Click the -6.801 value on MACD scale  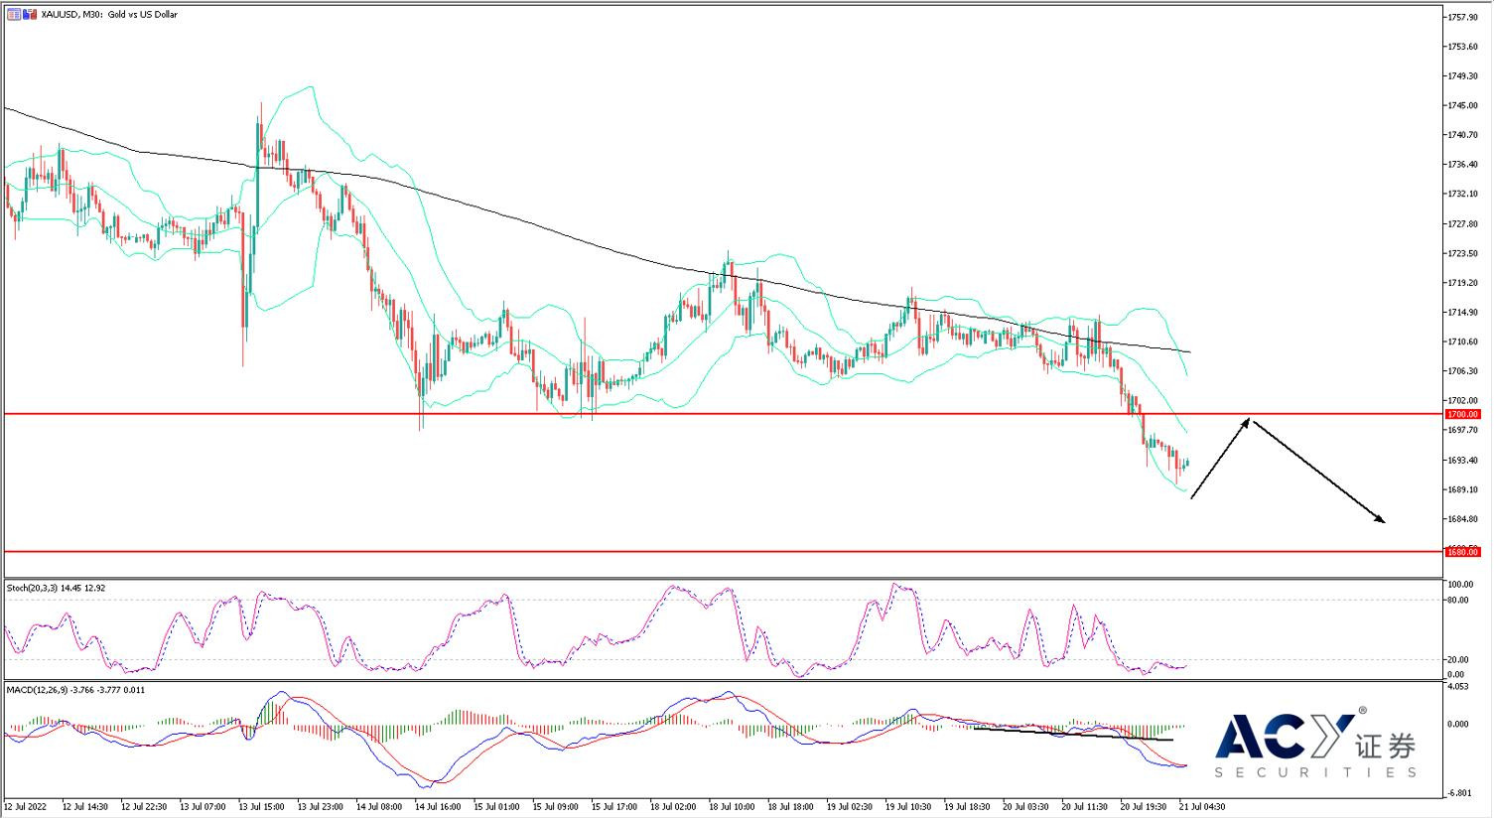1458,793
